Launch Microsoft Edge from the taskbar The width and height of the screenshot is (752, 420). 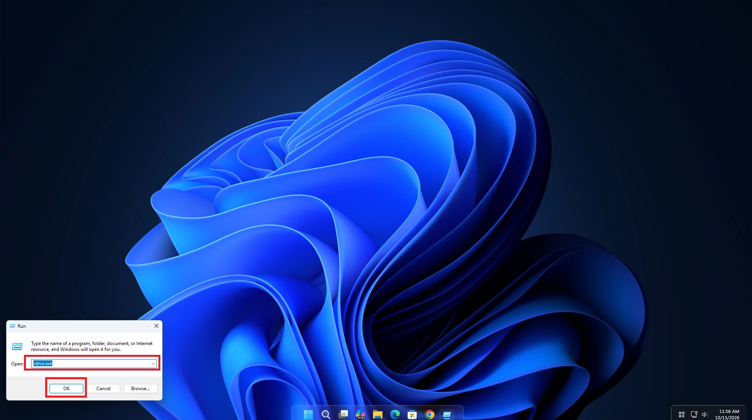click(x=395, y=414)
